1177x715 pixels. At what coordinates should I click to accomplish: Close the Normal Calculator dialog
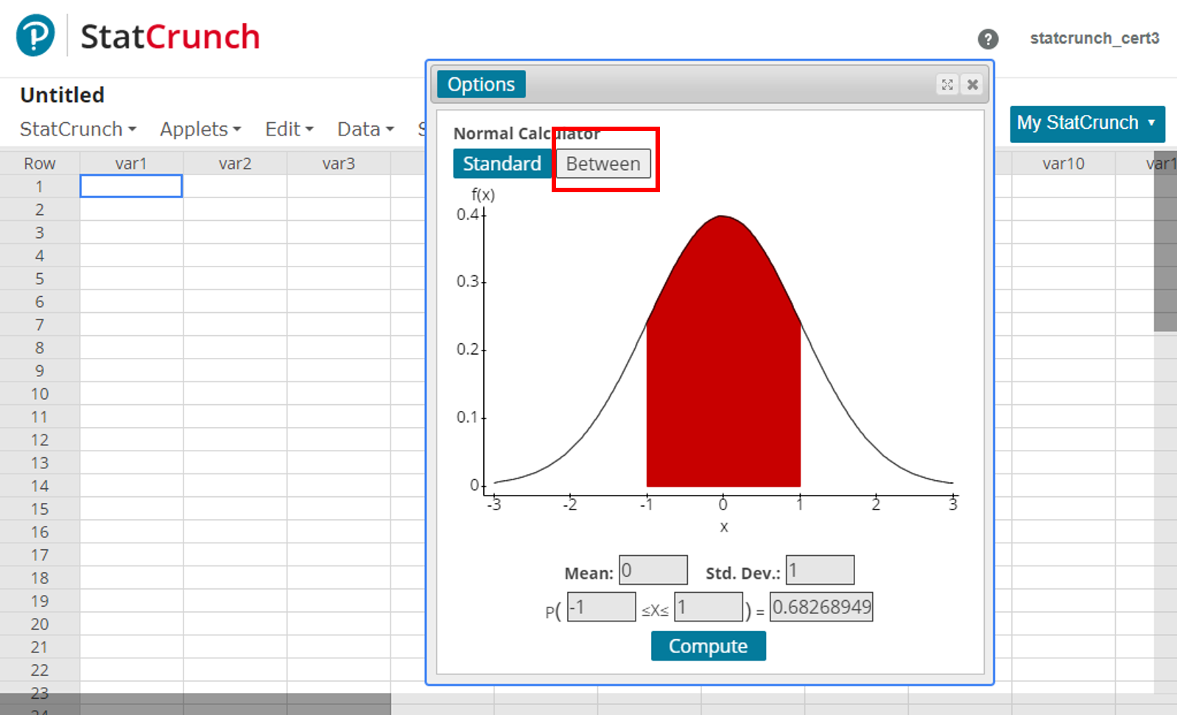click(972, 85)
